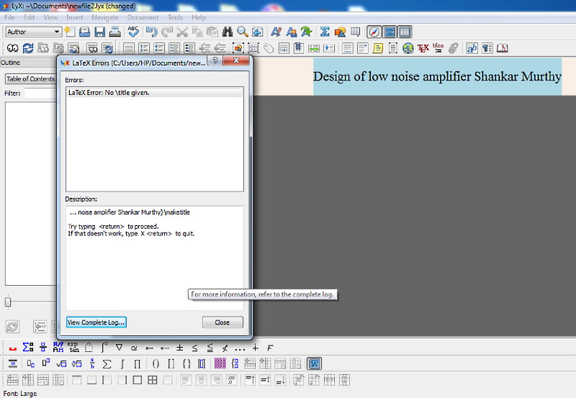This screenshot has height=398, width=576.
Task: Open the Tools menu
Action: coord(175,17)
